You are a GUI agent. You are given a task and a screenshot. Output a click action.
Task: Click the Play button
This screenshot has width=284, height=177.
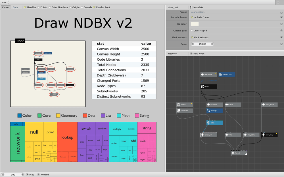point(30,175)
